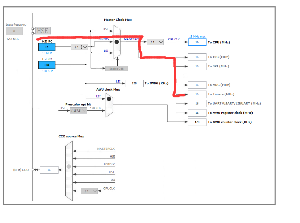
Task: Click the To UART/USART/LINUART value box
Action: tap(197, 104)
